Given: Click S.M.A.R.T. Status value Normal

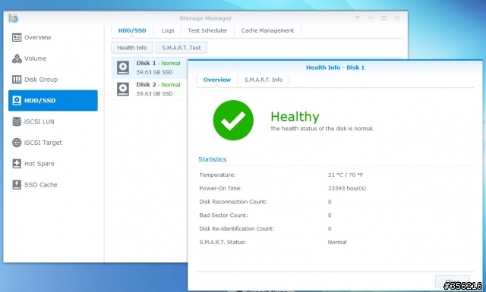Looking at the screenshot, I should pyautogui.click(x=337, y=242).
